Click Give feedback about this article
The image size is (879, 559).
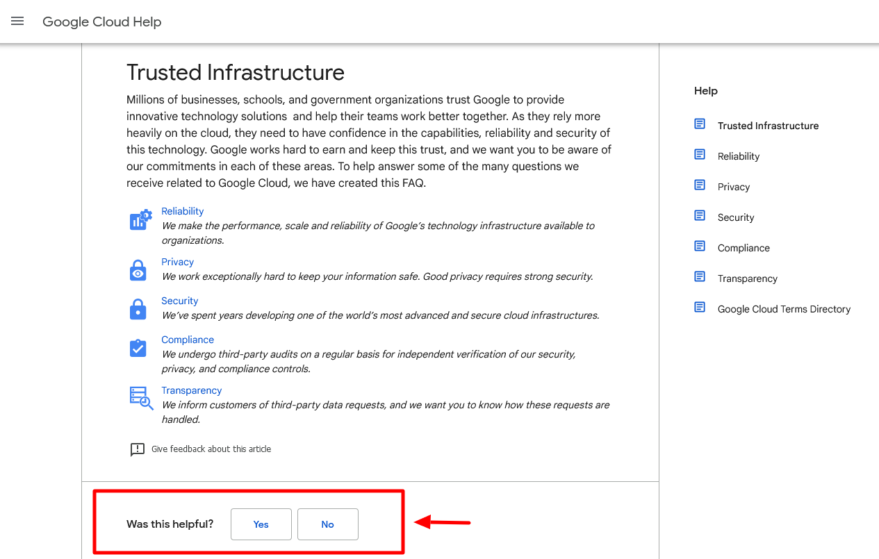[x=211, y=449]
